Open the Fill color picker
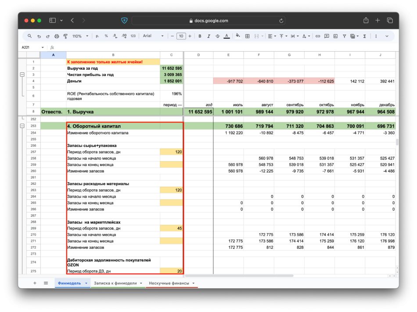 [238, 36]
